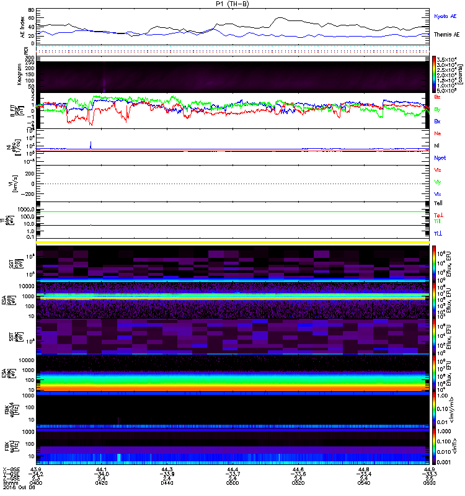
Task: Click the red Ne density legend label
Action: click(x=438, y=133)
